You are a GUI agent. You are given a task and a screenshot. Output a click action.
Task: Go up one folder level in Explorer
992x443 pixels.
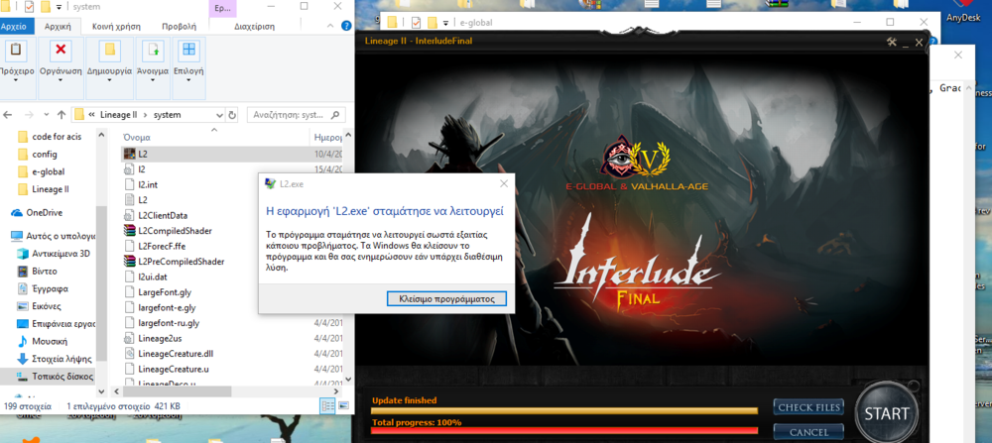click(62, 115)
